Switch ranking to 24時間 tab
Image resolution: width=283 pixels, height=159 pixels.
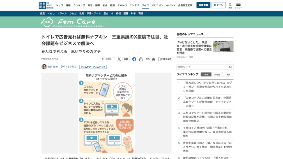click(x=216, y=75)
